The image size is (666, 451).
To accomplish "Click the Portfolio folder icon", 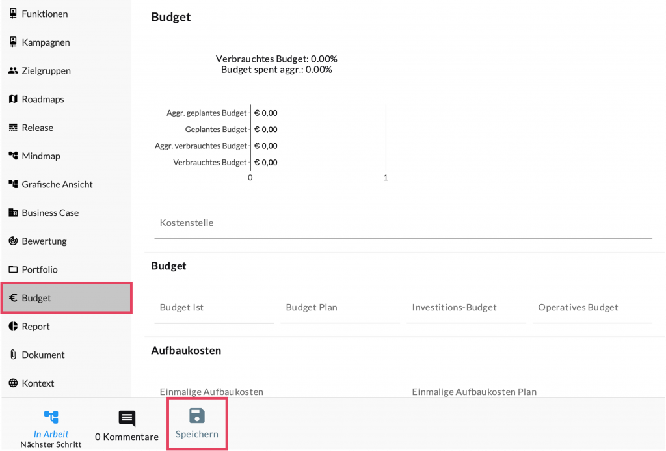I will coord(13,269).
